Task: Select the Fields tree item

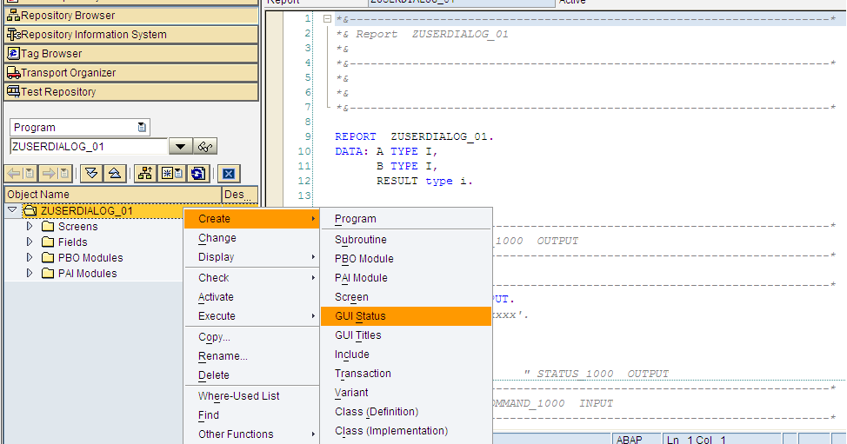Action: point(72,242)
